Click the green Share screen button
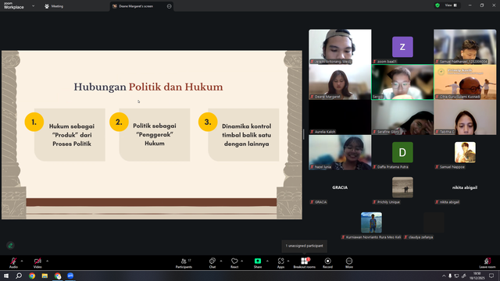The width and height of the screenshot is (500, 281). tap(258, 262)
